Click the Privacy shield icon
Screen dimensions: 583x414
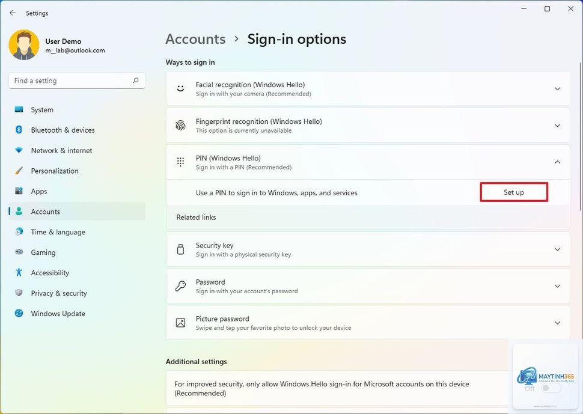[19, 293]
